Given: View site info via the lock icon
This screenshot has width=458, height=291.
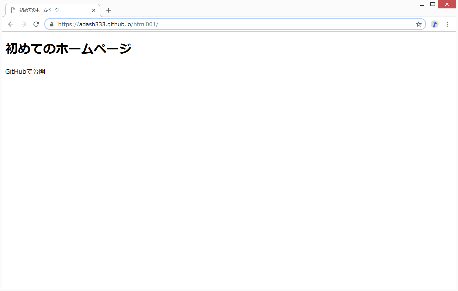Looking at the screenshot, I should point(52,24).
